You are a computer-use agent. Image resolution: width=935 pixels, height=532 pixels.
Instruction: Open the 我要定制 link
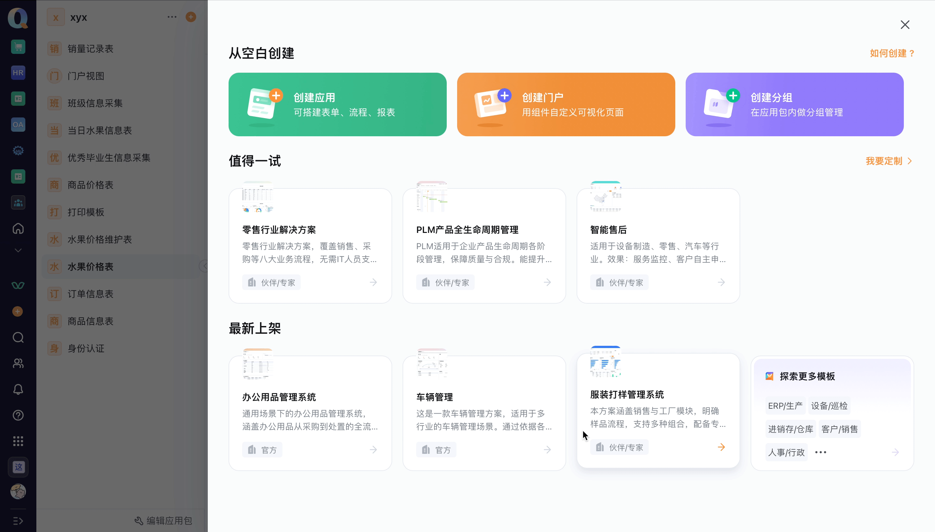click(889, 161)
